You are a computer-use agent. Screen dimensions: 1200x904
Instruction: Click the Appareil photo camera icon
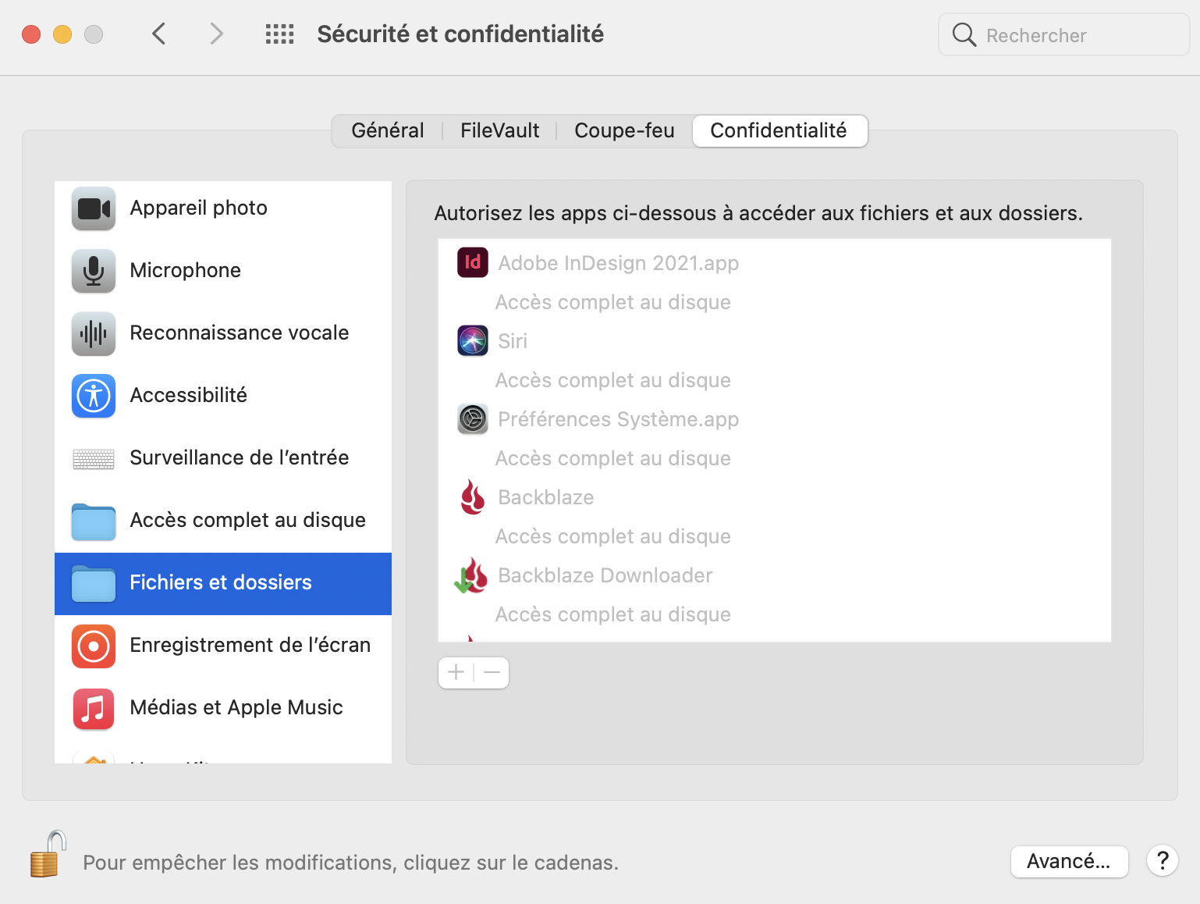point(94,208)
